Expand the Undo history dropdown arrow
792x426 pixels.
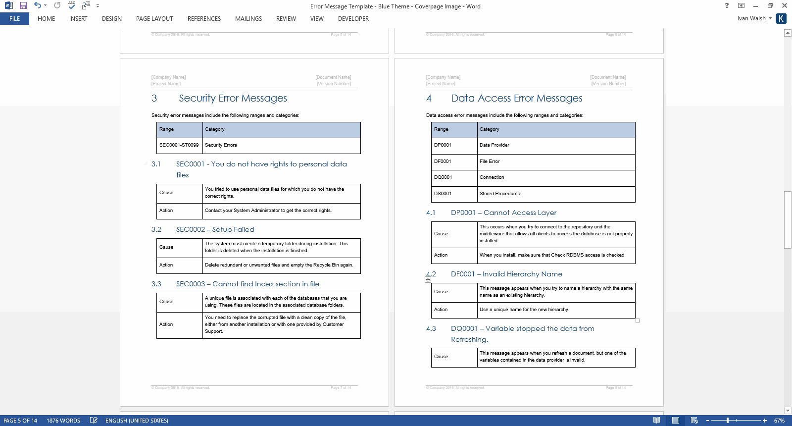tap(45, 6)
